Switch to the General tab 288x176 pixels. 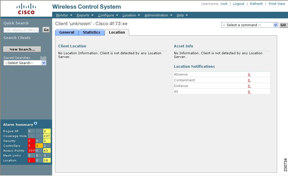[67, 32]
